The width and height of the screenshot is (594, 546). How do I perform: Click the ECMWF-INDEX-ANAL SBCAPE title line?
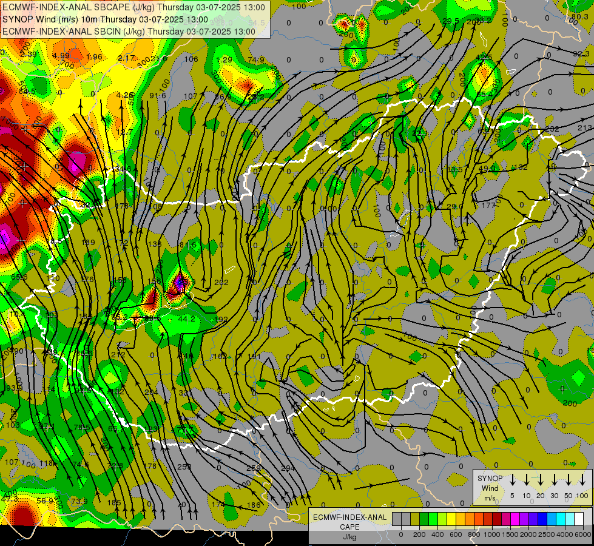(x=133, y=7)
